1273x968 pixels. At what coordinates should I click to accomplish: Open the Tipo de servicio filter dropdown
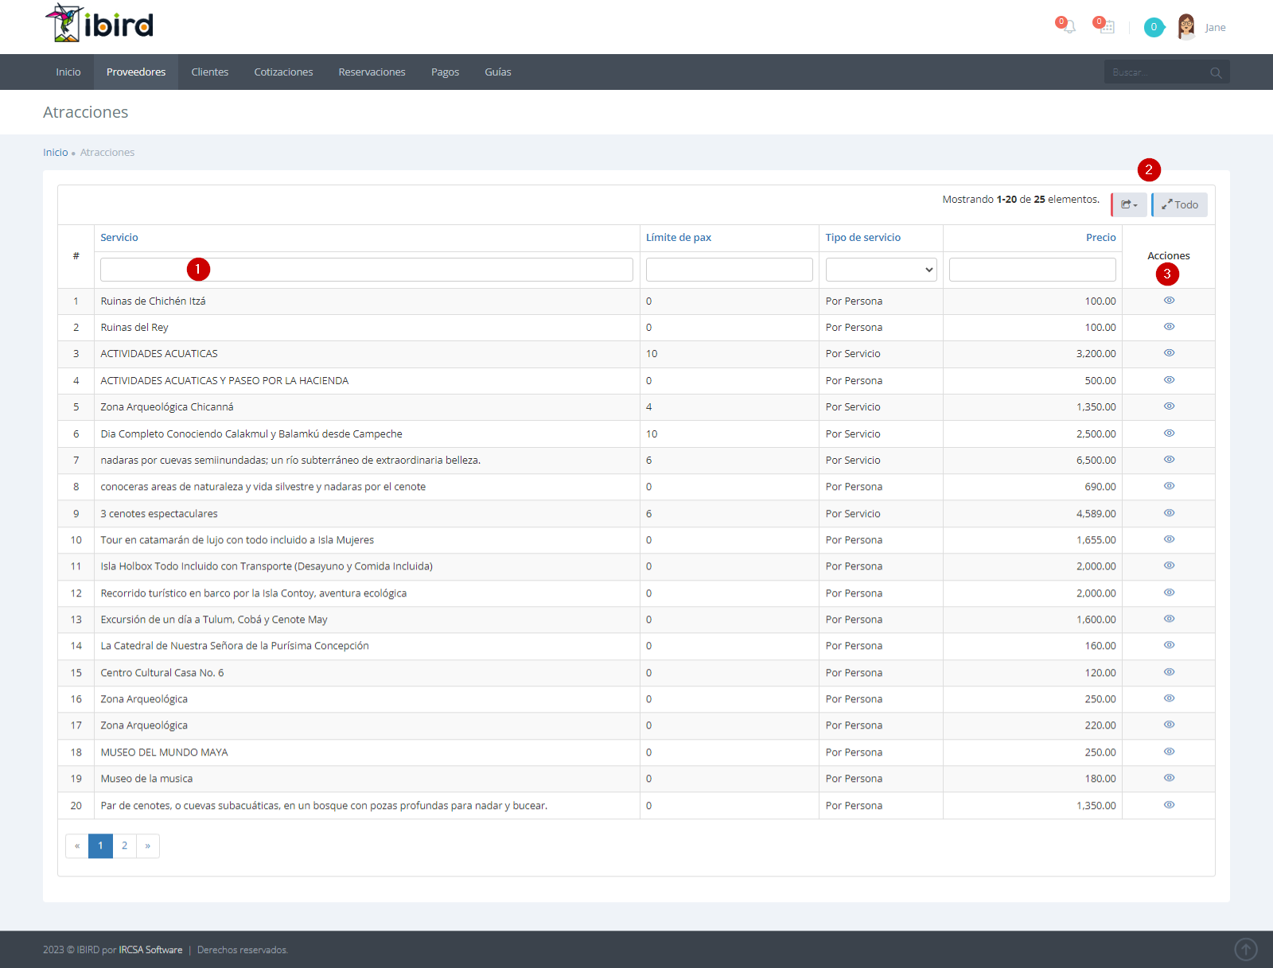coord(881,270)
